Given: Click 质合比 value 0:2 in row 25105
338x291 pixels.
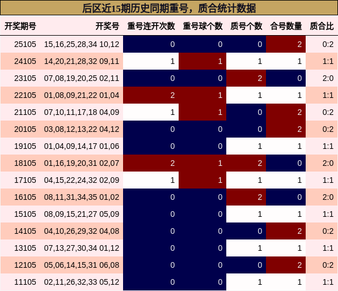Looking at the screenshot, I should [x=328, y=44].
